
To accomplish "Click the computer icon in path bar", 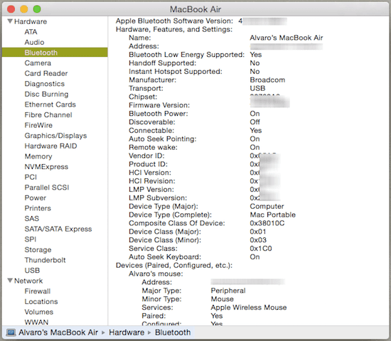I will point(11,332).
